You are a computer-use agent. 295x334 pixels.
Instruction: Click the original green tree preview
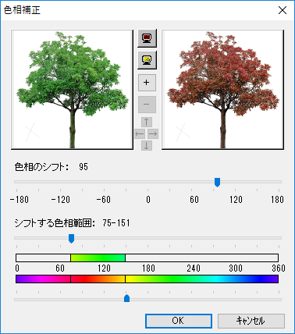tap(72, 90)
